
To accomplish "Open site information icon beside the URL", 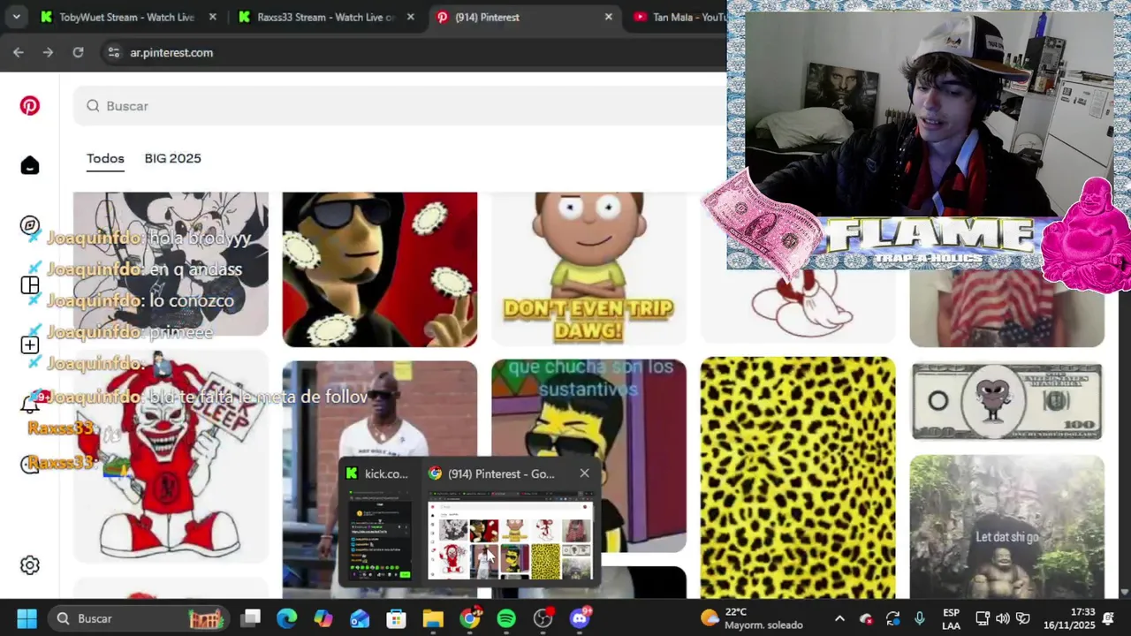I will (x=113, y=52).
